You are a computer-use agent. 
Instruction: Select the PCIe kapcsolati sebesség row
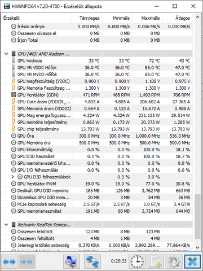coord(97,204)
